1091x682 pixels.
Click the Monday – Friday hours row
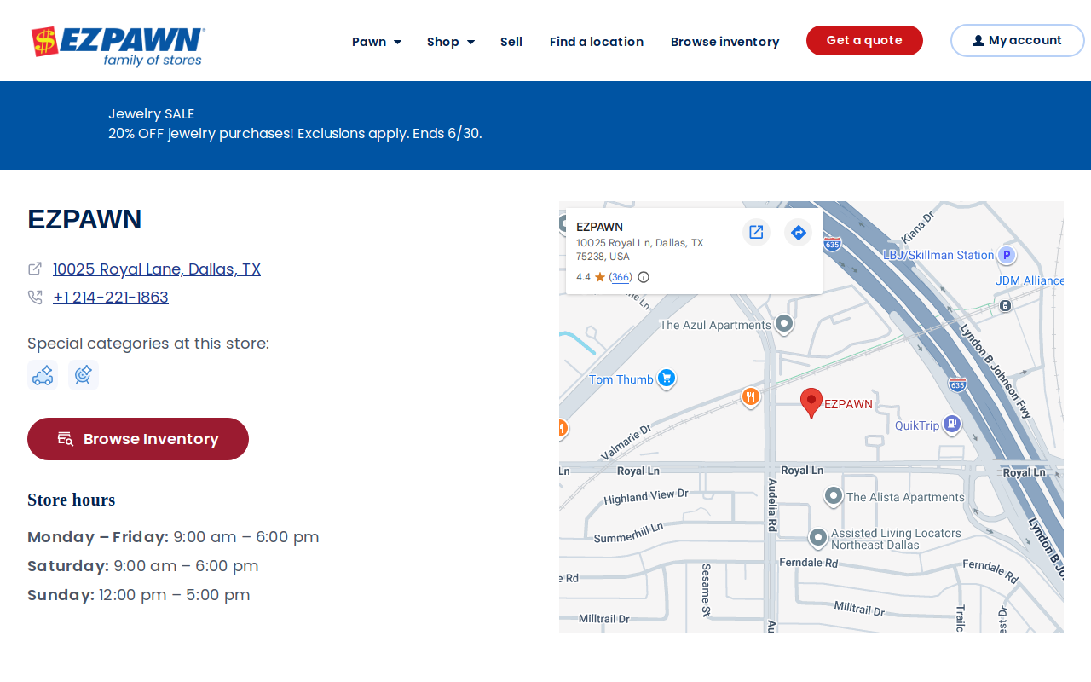(174, 537)
